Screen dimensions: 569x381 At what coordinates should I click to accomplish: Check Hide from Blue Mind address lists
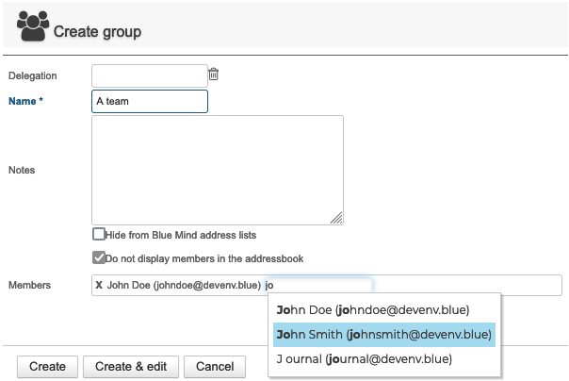click(99, 234)
